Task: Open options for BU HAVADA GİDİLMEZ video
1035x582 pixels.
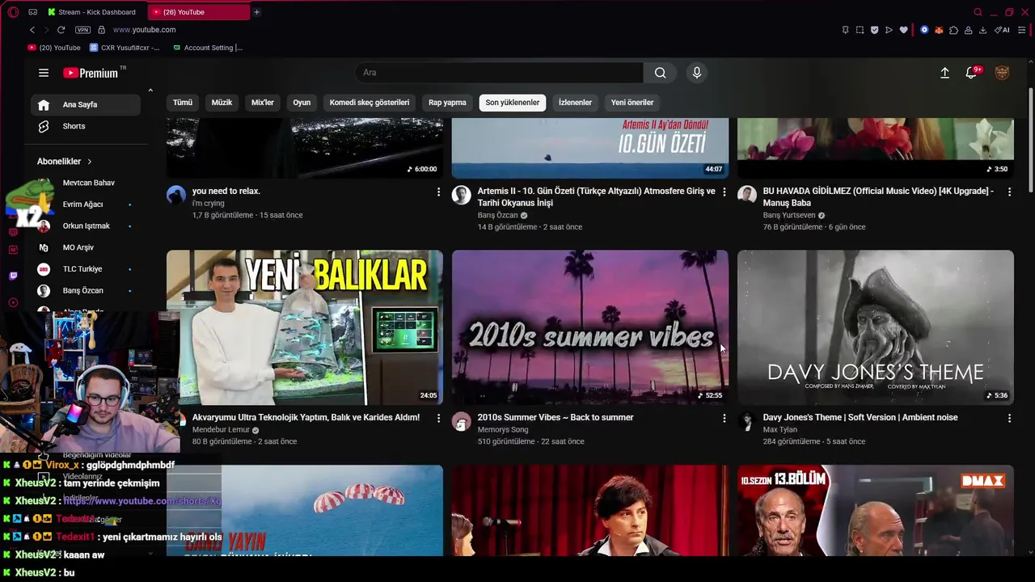Action: coord(1009,192)
